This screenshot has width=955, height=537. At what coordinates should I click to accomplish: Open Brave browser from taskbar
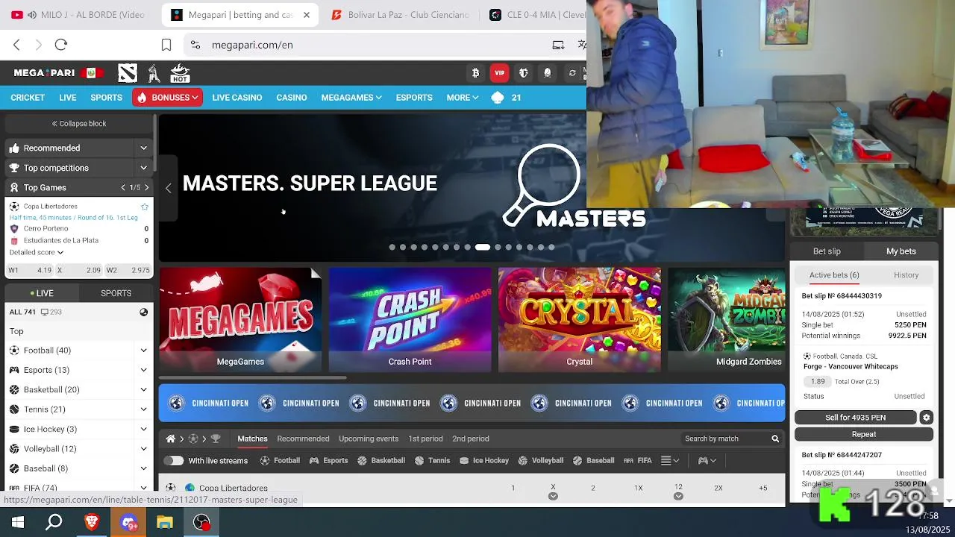92,523
